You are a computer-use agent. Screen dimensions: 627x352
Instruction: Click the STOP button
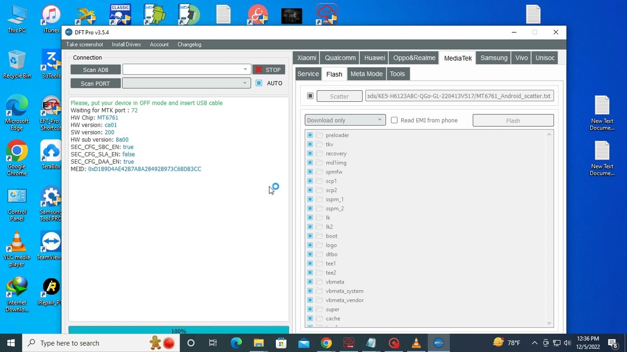pyautogui.click(x=268, y=70)
